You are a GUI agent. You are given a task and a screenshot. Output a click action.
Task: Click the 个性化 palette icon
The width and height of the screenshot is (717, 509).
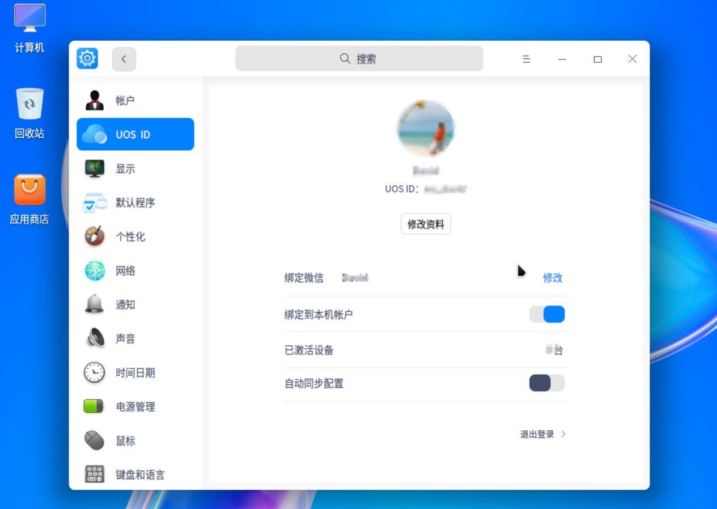(95, 236)
